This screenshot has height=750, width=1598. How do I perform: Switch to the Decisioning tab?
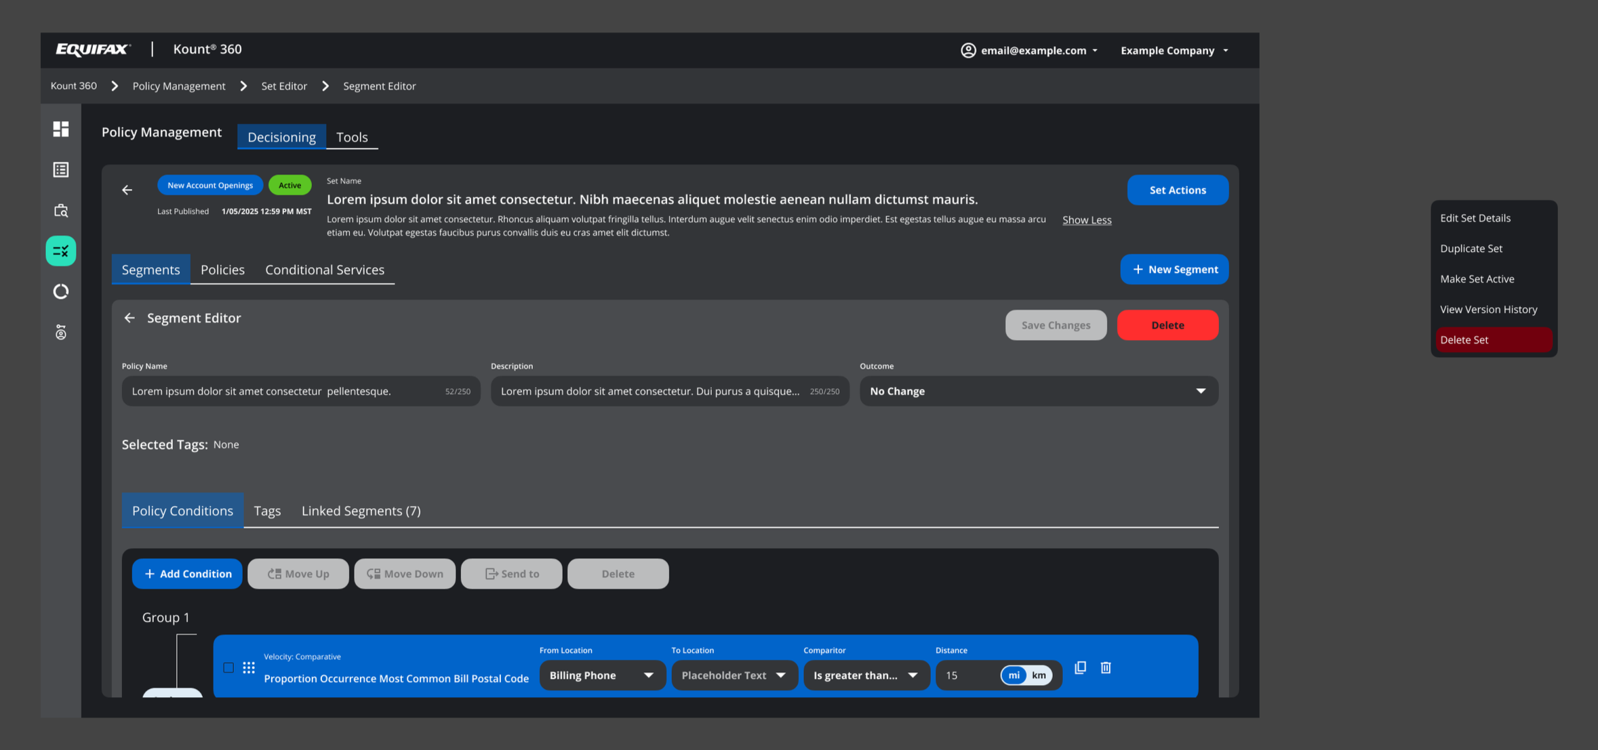(x=281, y=137)
